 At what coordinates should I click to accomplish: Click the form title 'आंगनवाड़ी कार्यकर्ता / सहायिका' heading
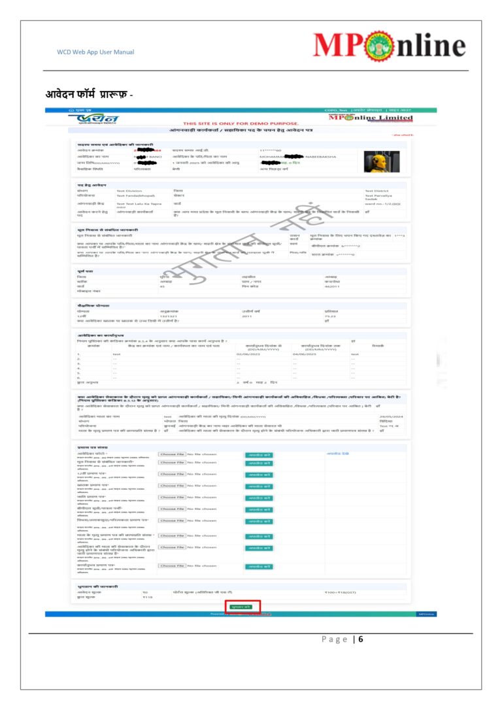tap(241, 130)
